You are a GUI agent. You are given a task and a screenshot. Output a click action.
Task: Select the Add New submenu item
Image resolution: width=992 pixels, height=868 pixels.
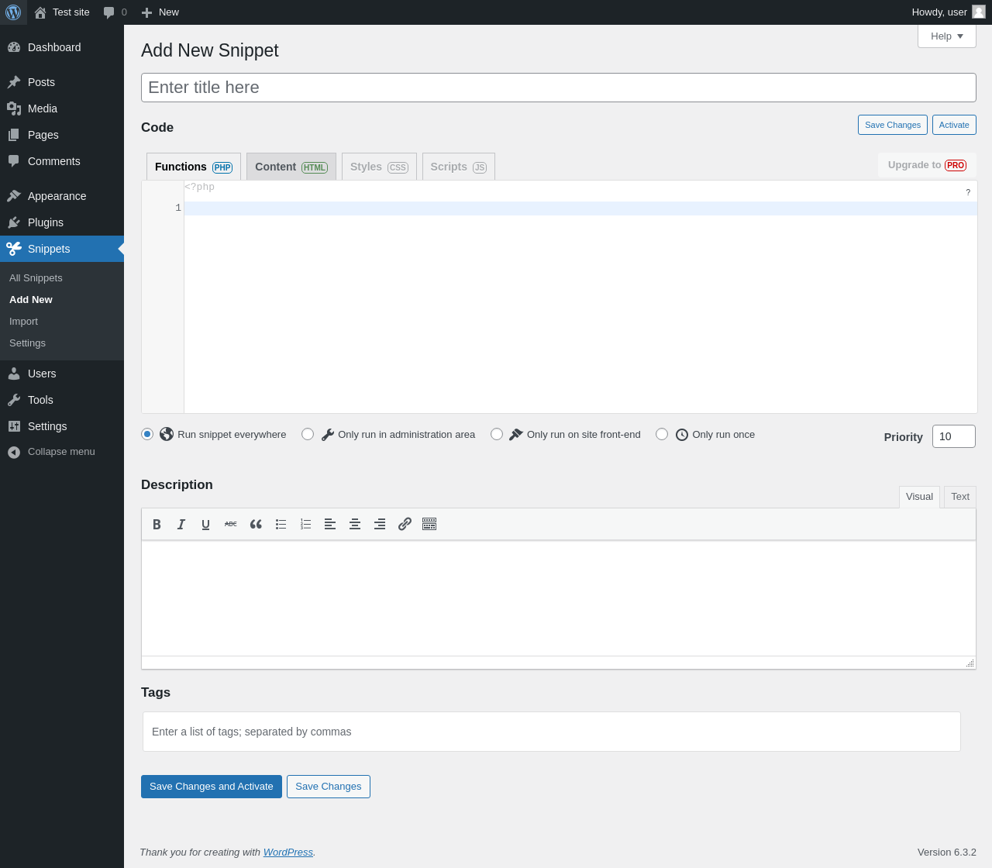pos(31,300)
